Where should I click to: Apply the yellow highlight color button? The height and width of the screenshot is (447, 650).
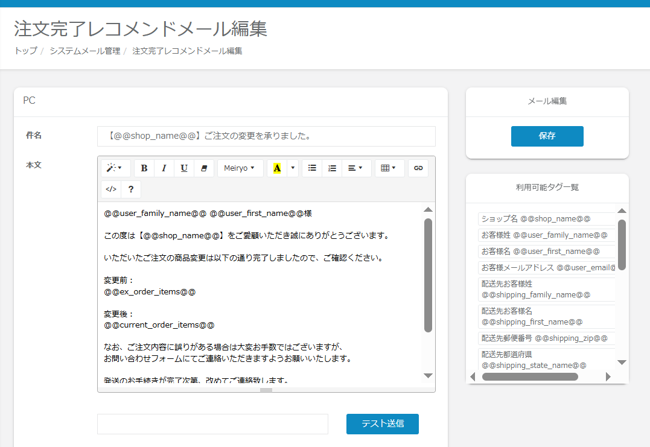(277, 168)
